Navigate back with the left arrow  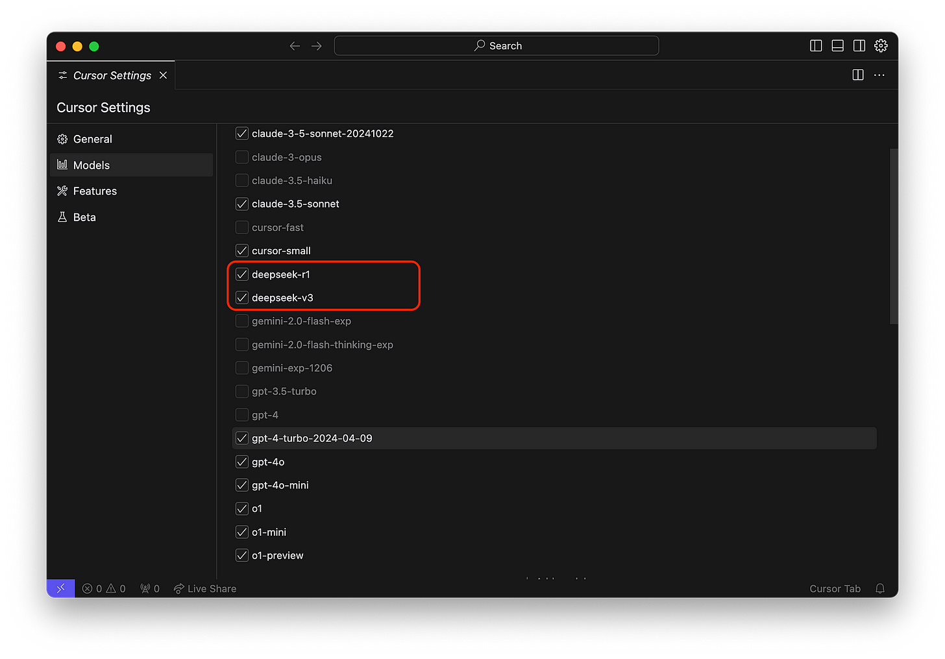pos(295,45)
